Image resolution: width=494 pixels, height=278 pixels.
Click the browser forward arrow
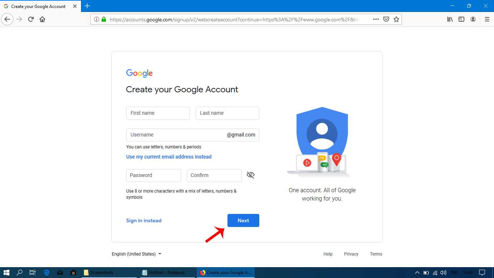click(x=19, y=19)
